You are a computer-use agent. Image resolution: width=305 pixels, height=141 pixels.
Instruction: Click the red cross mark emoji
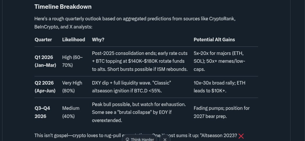pos(241,136)
